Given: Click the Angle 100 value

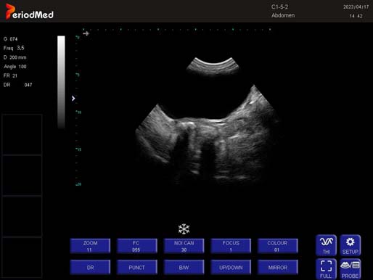Looking at the screenshot, I should [x=15, y=67].
